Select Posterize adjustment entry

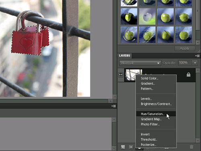148,145
